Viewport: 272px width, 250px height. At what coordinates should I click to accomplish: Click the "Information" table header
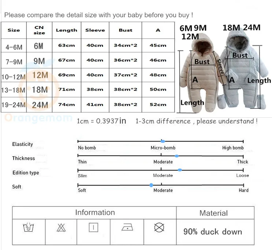click(x=95, y=213)
